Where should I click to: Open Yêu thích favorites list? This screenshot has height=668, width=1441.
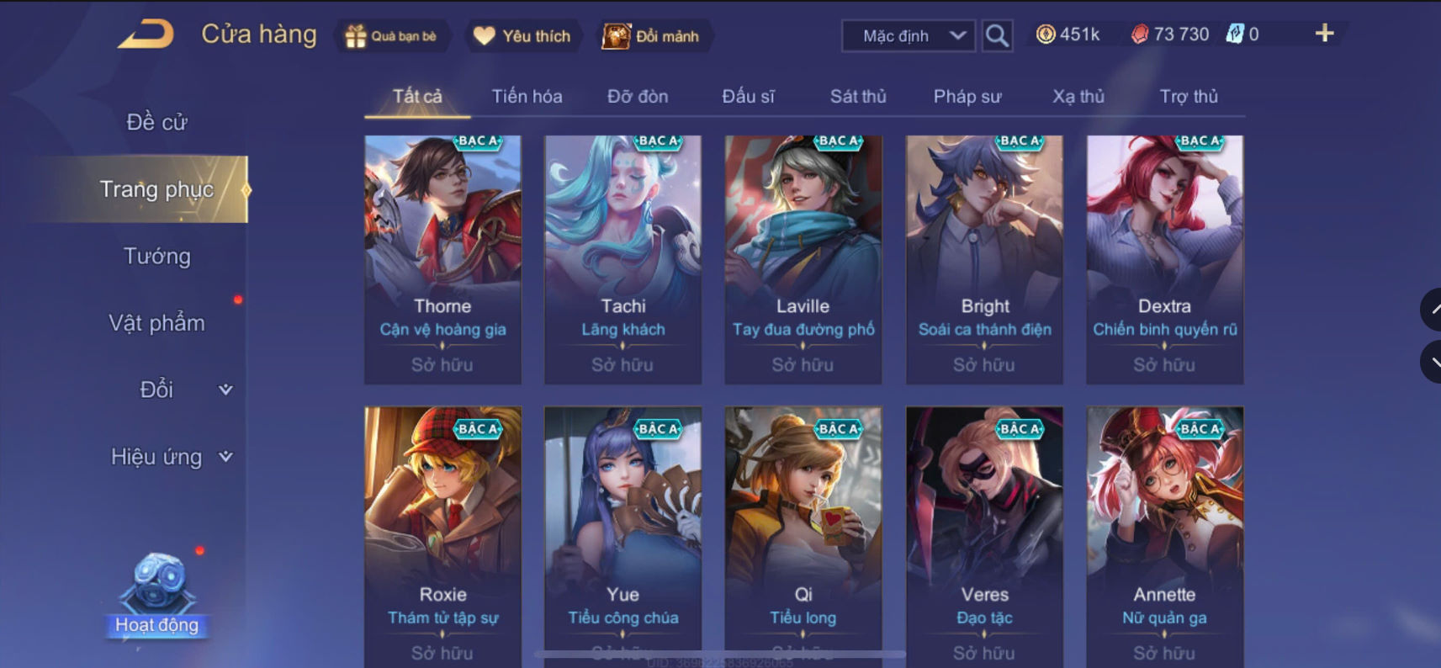click(522, 36)
